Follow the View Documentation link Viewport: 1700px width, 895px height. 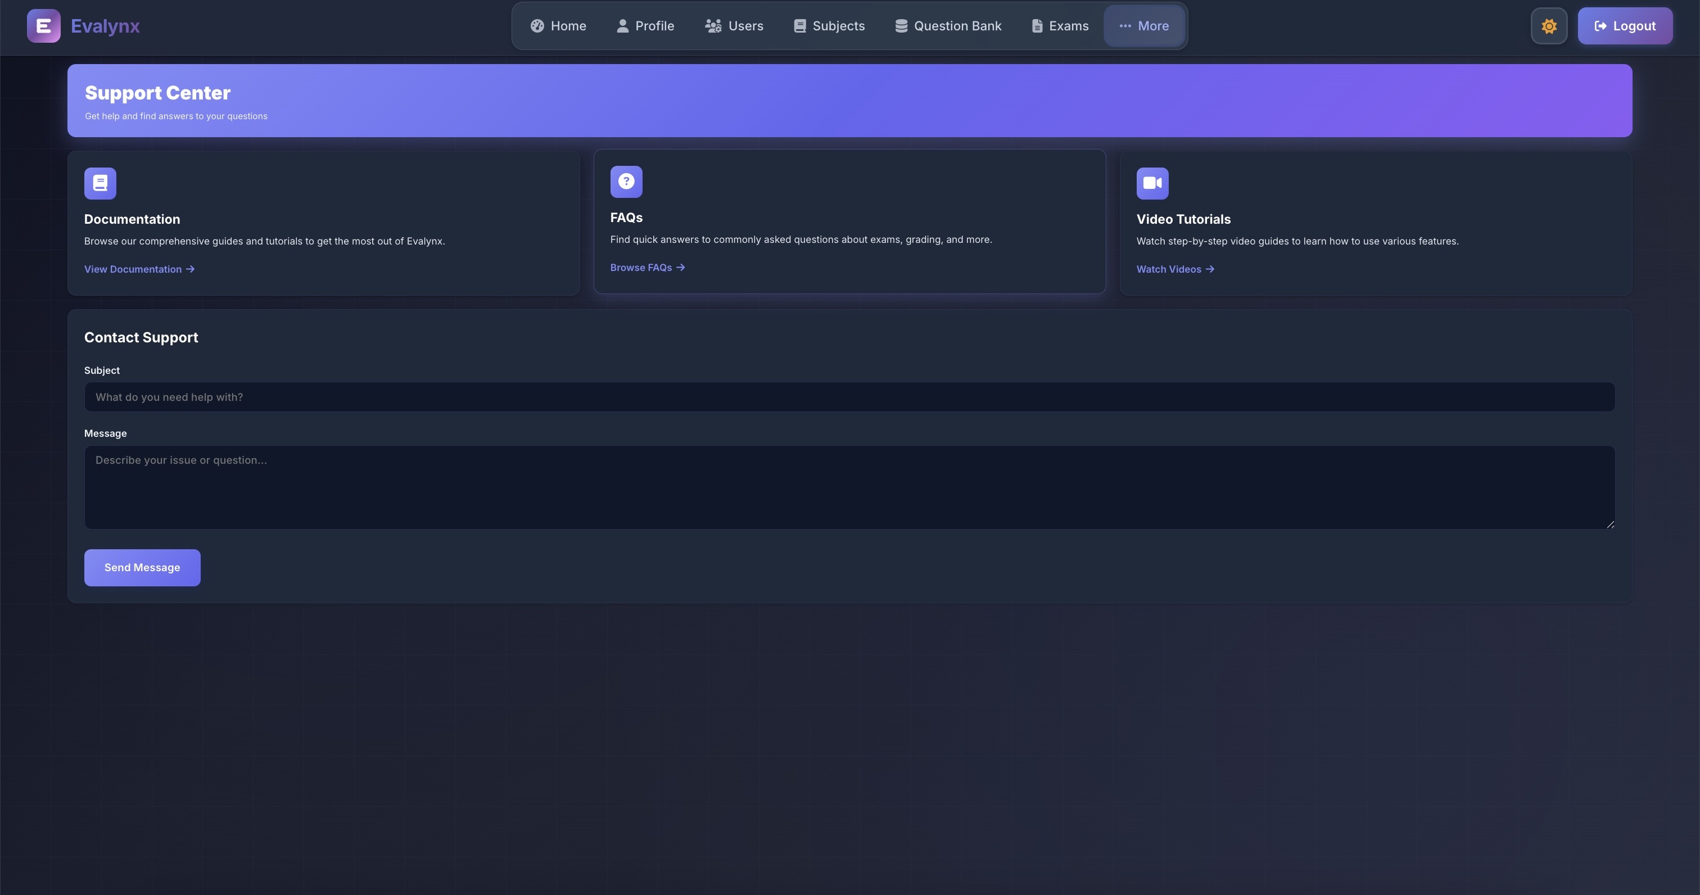139,269
